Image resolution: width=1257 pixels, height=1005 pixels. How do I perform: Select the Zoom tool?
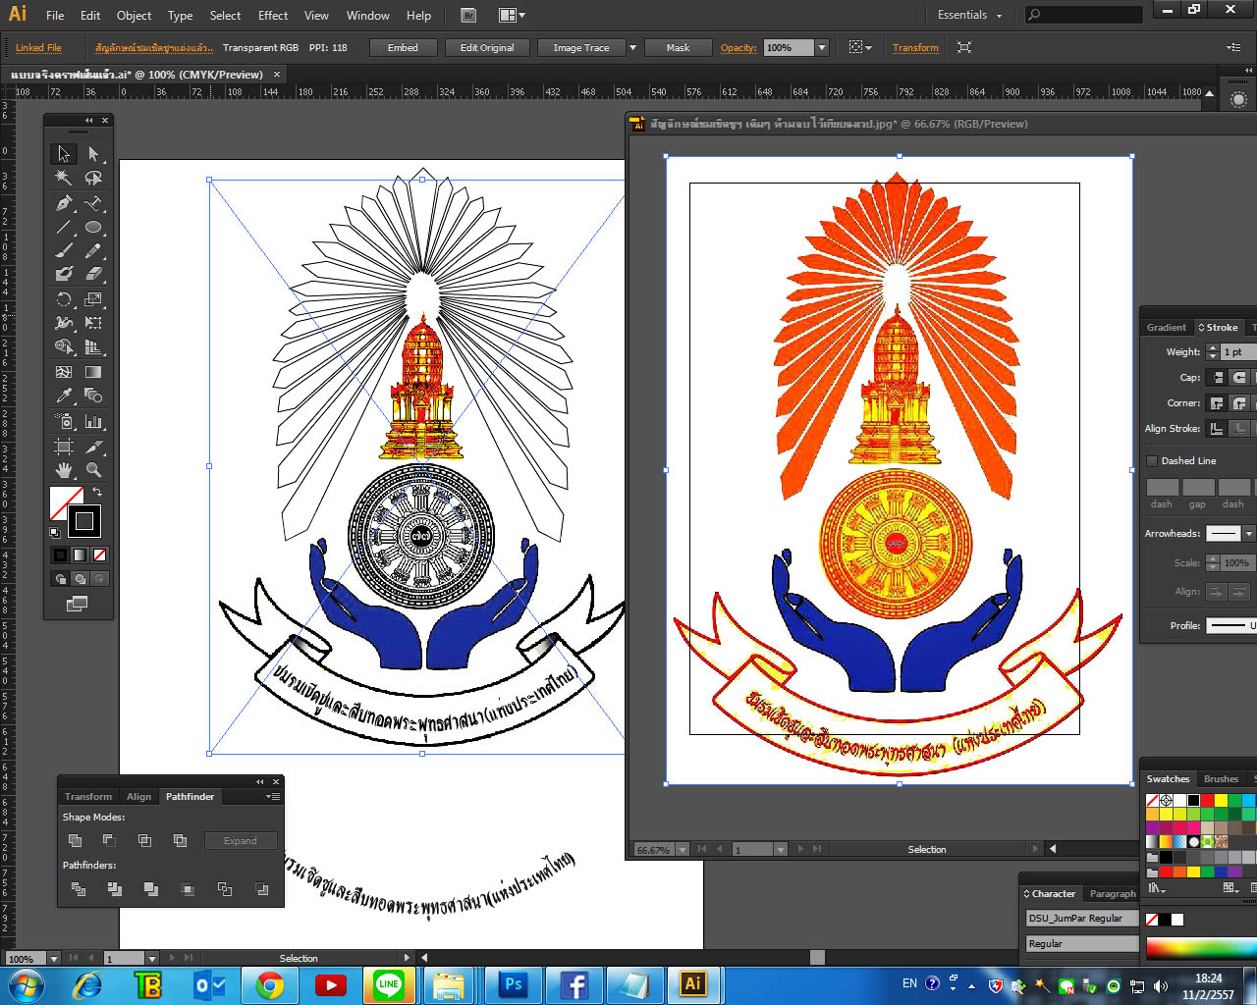pyautogui.click(x=93, y=470)
